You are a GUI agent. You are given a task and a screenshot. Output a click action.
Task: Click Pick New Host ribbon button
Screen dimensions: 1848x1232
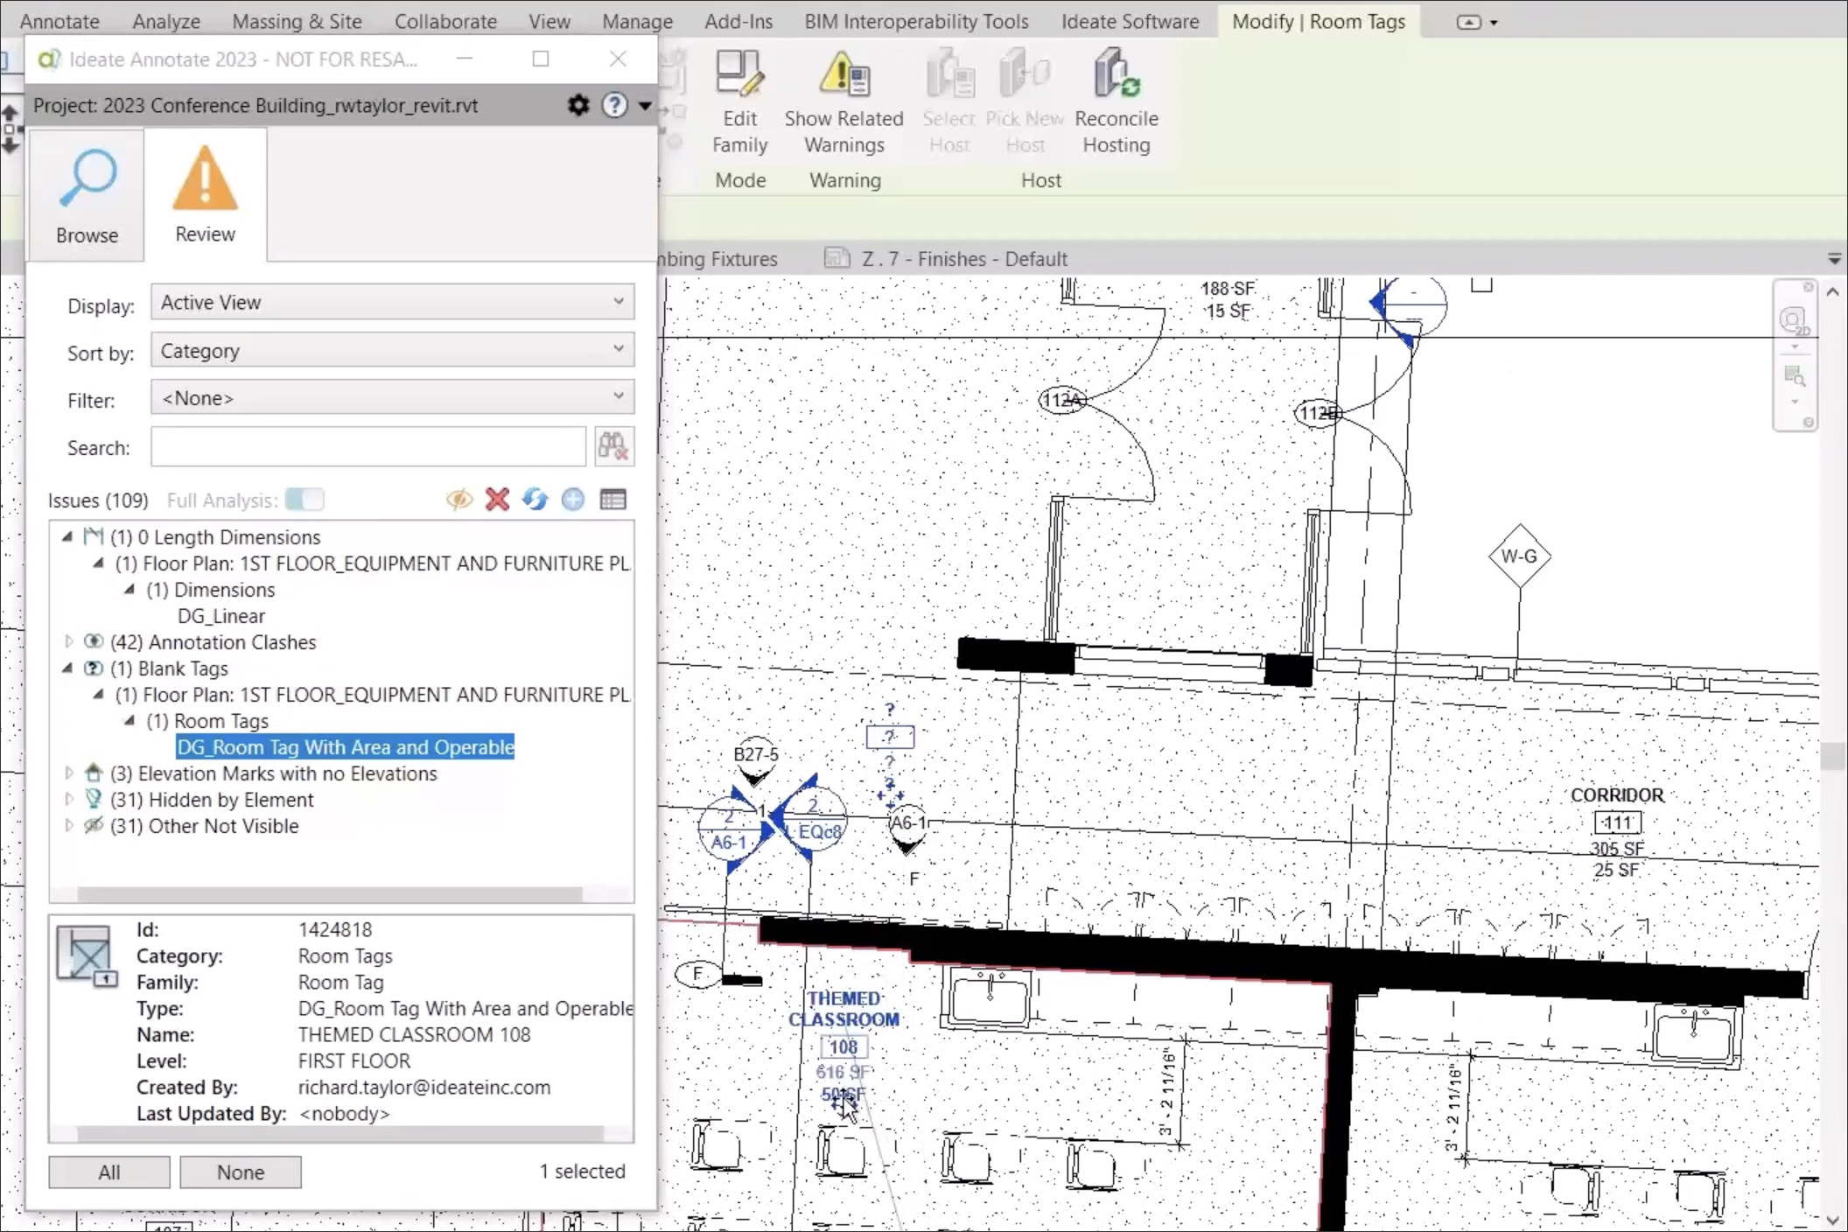pos(1025,103)
